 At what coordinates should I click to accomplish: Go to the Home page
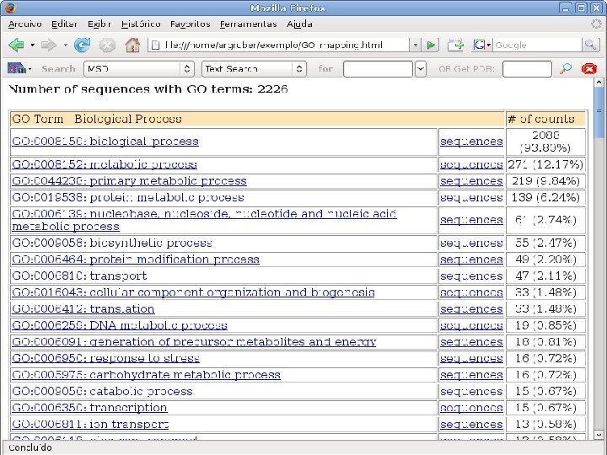pos(132,45)
